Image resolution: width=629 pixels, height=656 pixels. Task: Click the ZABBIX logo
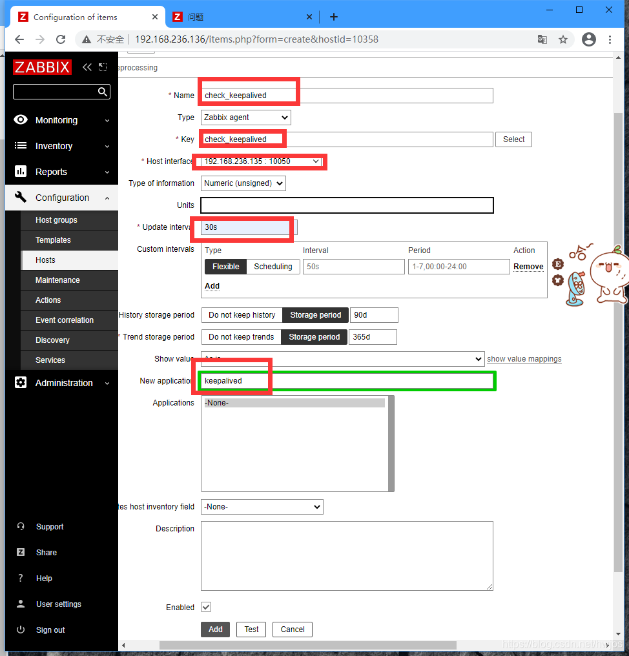coord(42,67)
